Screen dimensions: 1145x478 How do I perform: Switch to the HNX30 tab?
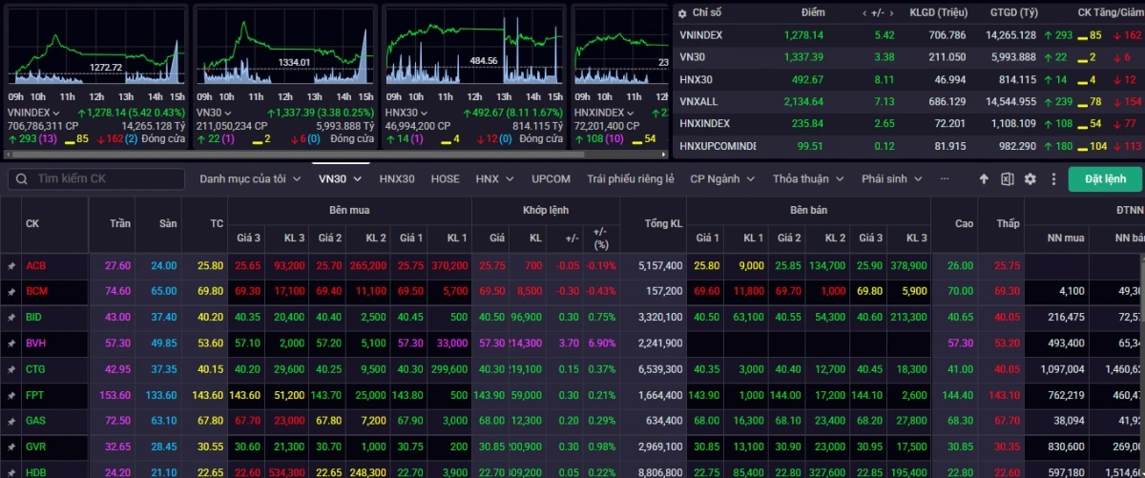click(x=397, y=178)
